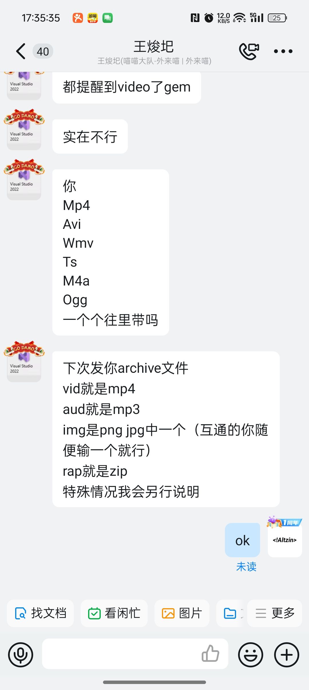
Task: Tap the 找文档 find document shortcut
Action: point(40,613)
